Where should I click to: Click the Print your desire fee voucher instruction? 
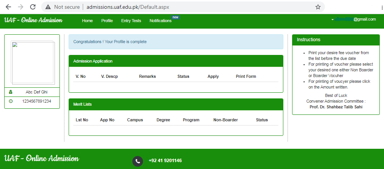coord(339,56)
